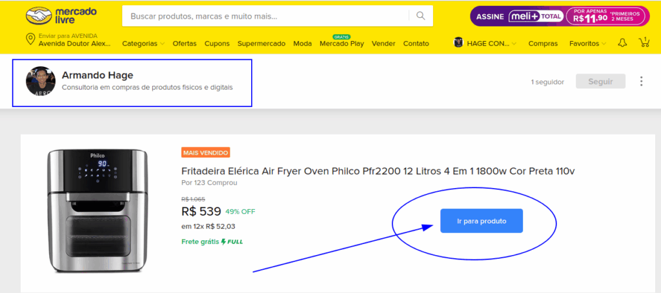Open Compras page

coord(543,43)
